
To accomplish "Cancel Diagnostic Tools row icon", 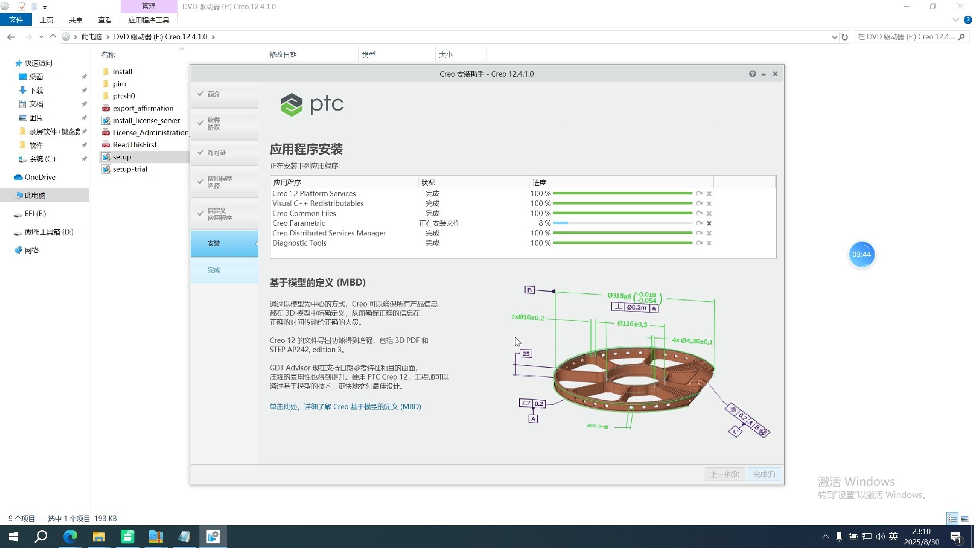I will point(709,243).
